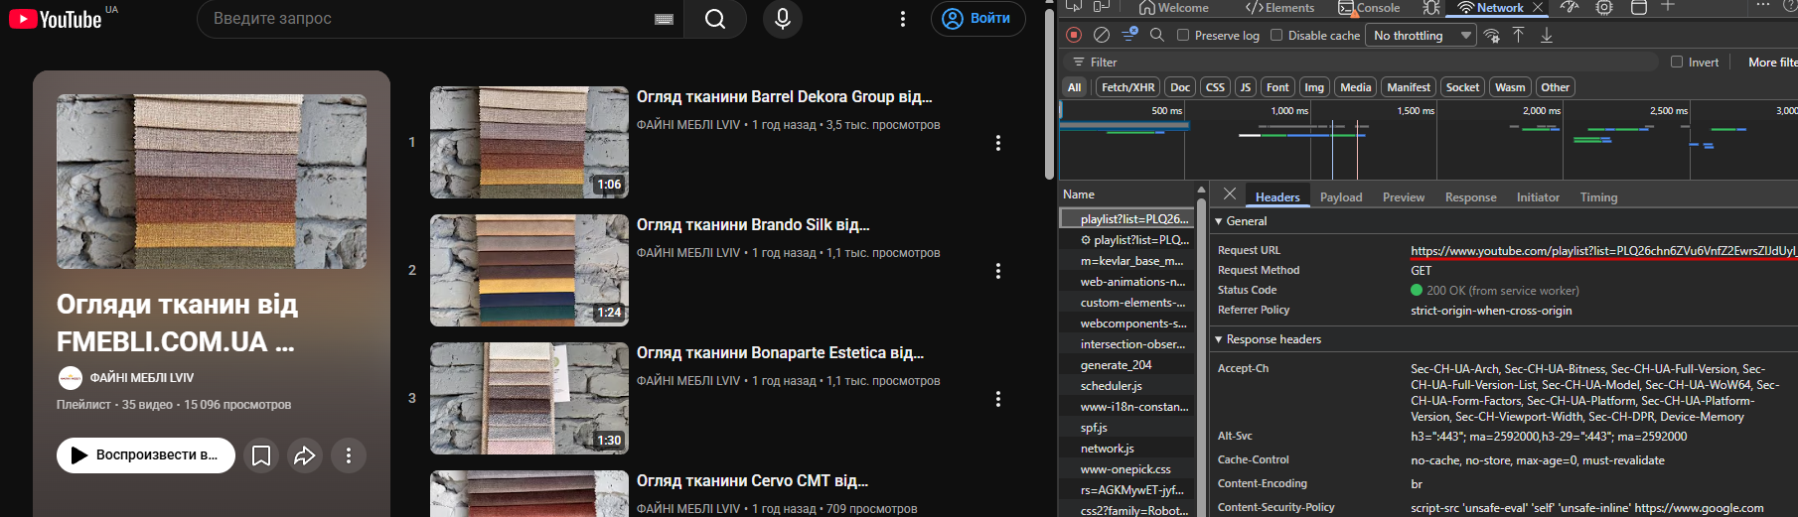Screen dimensions: 1798x517
Task: Open the More filters dropdown
Action: [1772, 62]
